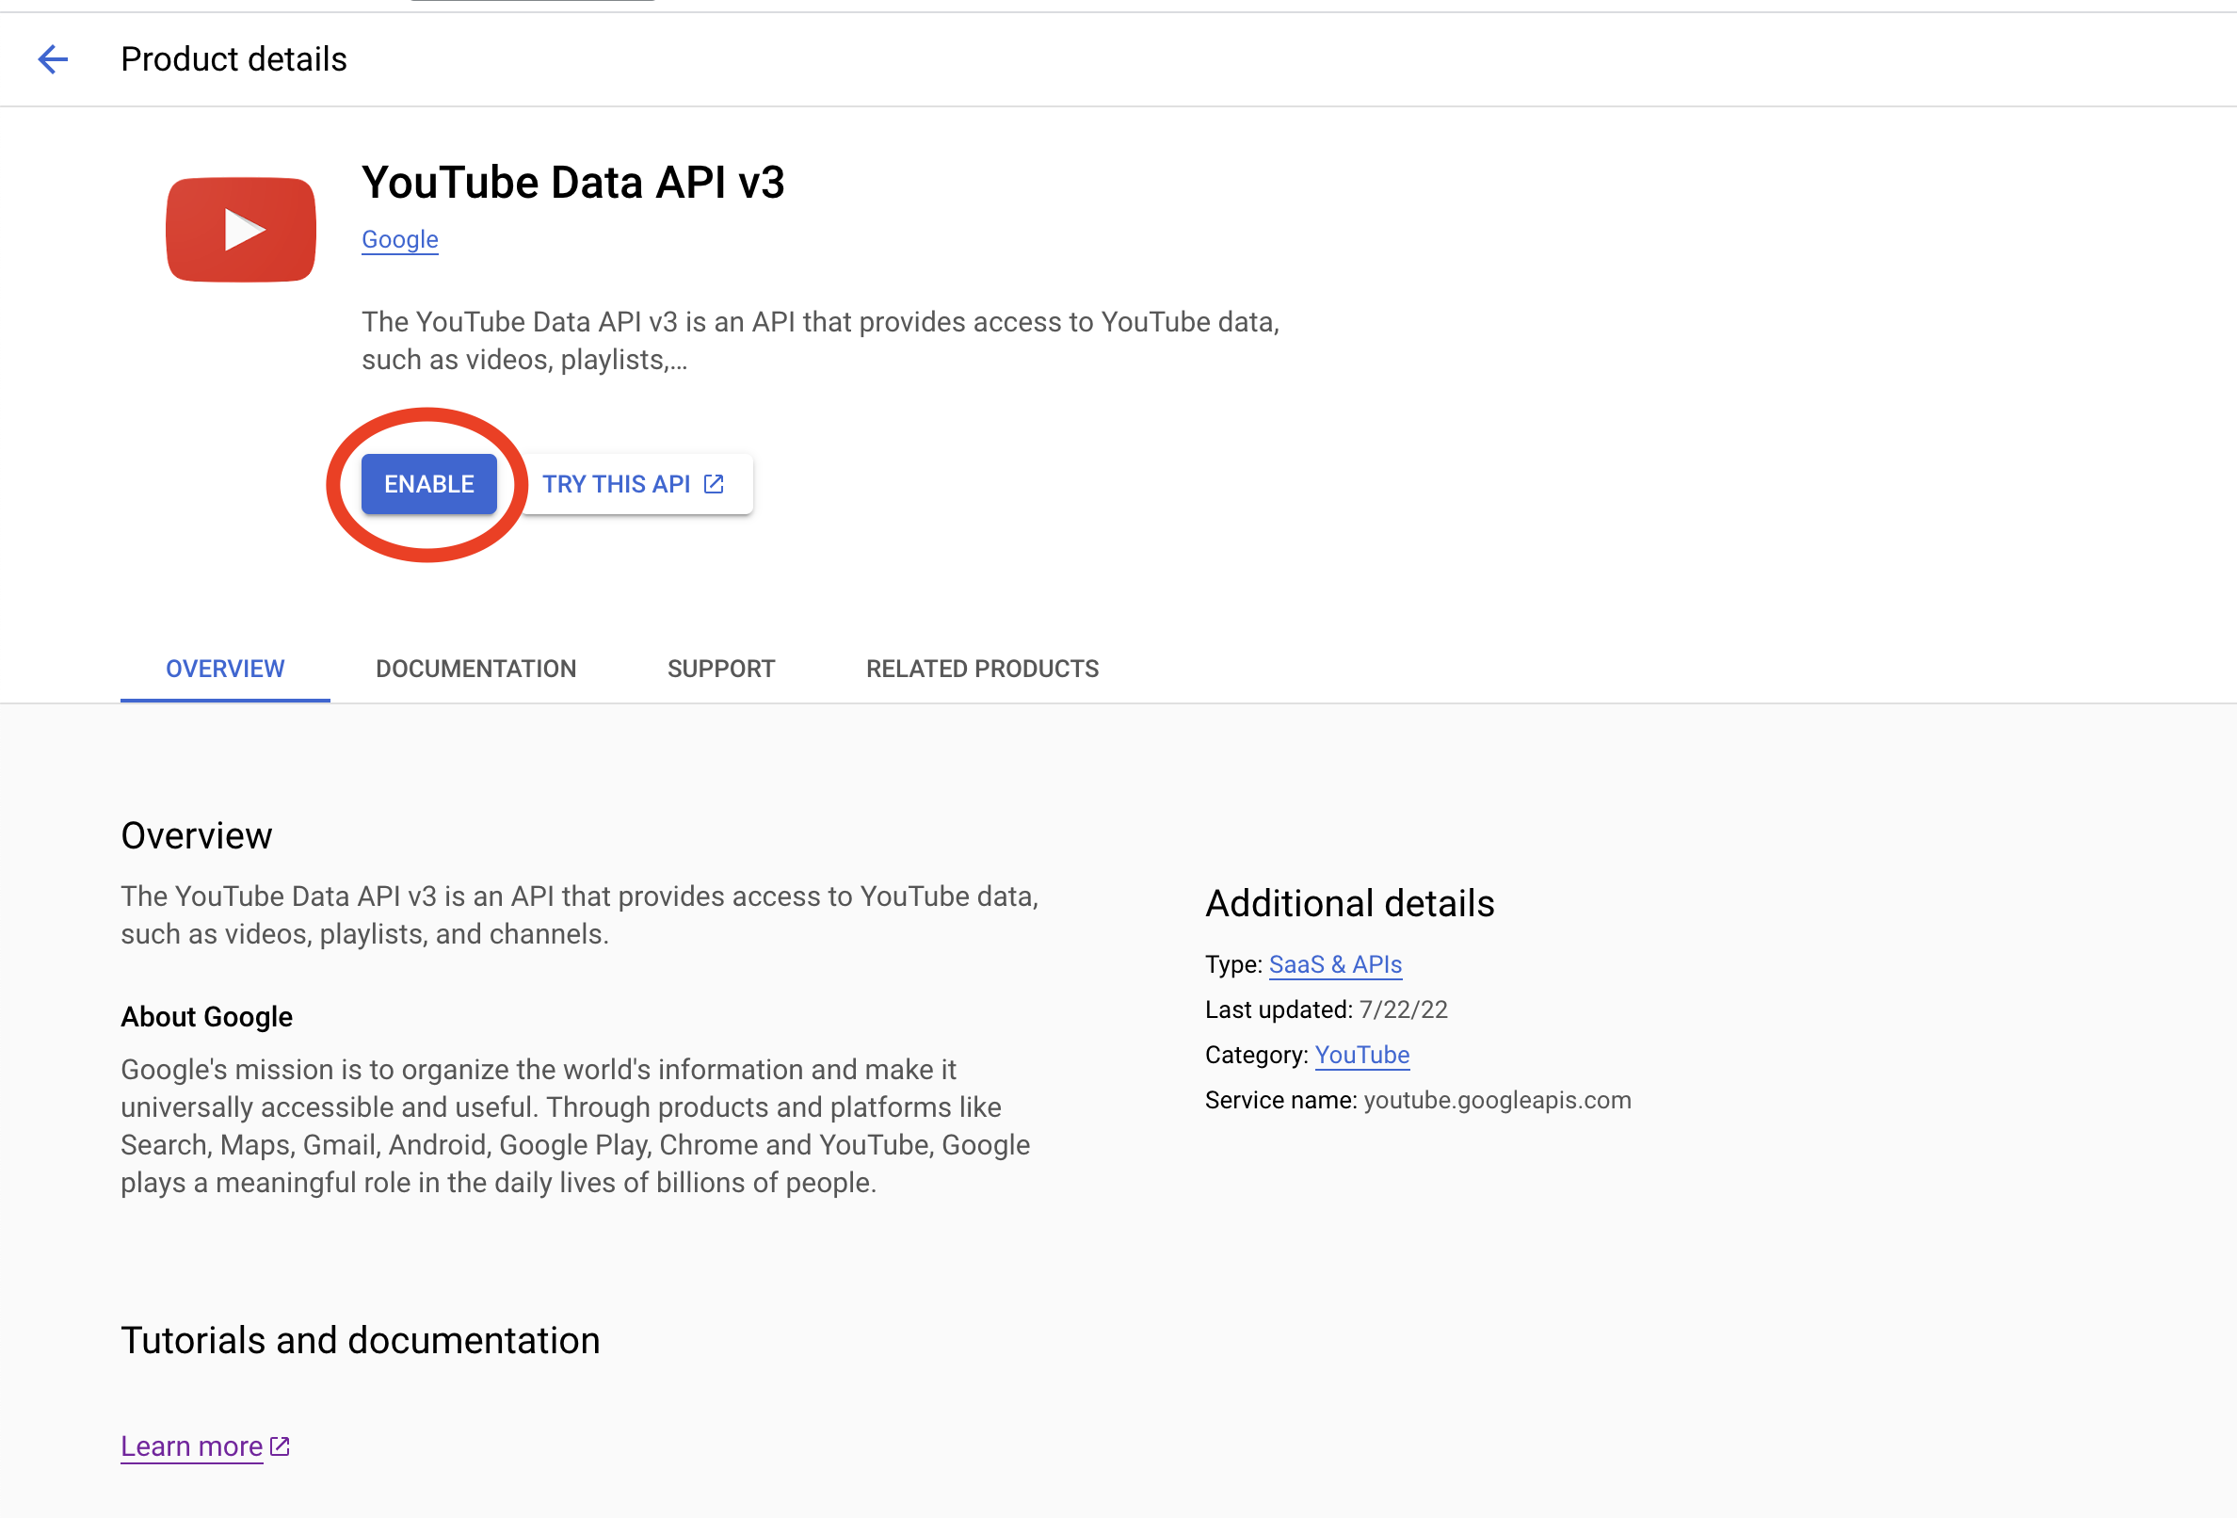Click the Tutorials and documentation heading
Viewport: 2237px width, 1518px height.
360,1340
